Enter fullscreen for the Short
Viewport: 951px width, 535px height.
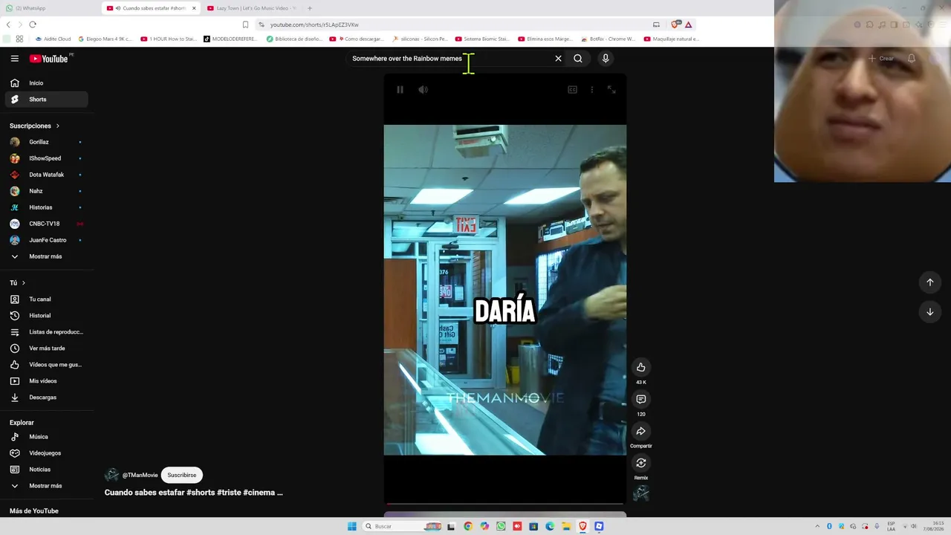click(611, 90)
